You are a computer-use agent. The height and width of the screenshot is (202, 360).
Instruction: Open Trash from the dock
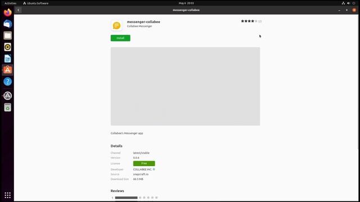click(7, 107)
